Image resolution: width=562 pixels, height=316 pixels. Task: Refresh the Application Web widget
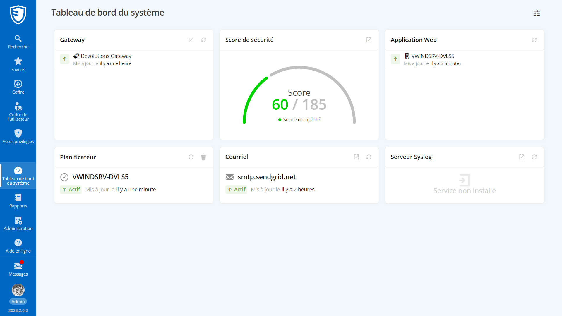pyautogui.click(x=534, y=40)
